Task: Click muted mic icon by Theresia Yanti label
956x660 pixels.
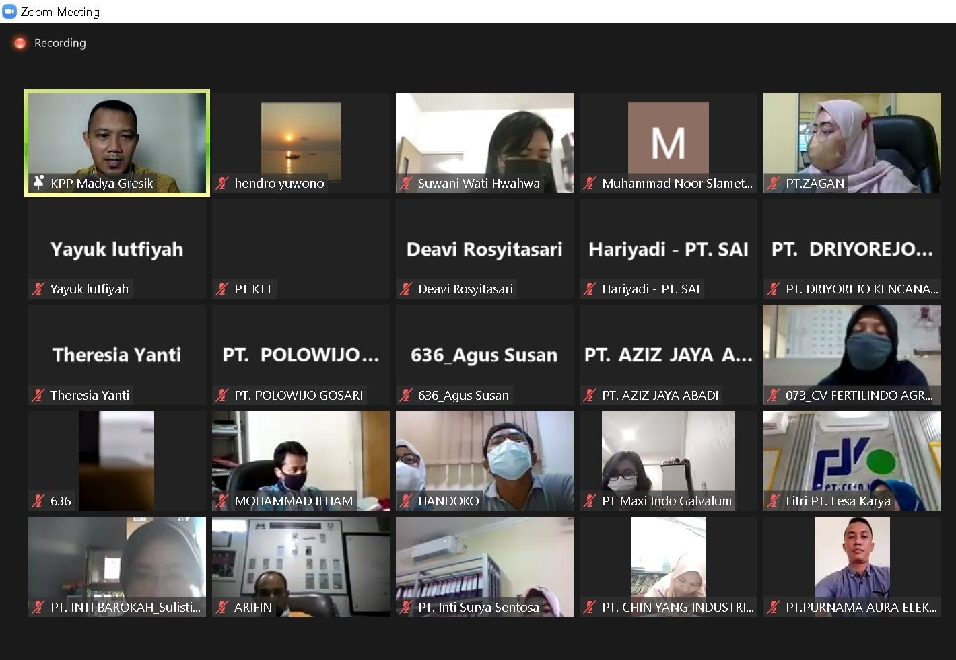Action: point(38,395)
